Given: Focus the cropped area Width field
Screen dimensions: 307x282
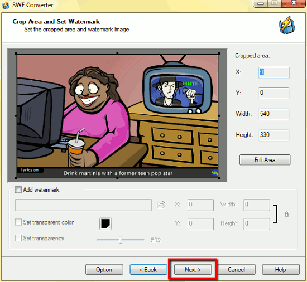Looking at the screenshot, I should 274,114.
